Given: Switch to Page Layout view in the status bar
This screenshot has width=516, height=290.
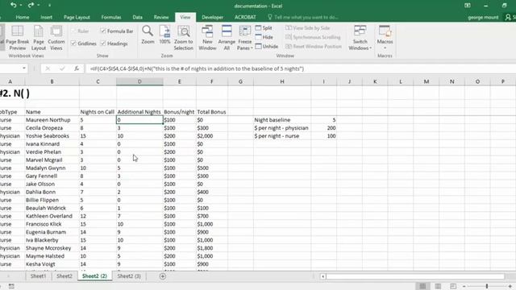Looking at the screenshot, I should point(438,286).
